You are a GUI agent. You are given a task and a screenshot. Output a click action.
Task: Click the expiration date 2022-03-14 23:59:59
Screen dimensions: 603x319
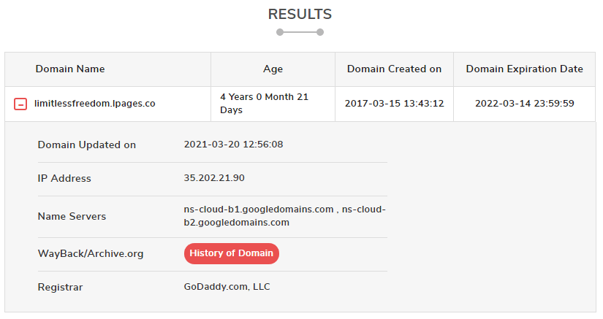point(525,104)
